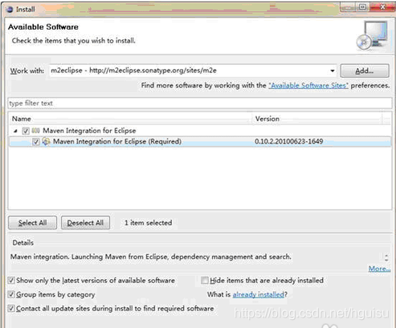This screenshot has height=328, width=396.
Task: Enable Hide items that are already installed
Action: tap(205, 281)
